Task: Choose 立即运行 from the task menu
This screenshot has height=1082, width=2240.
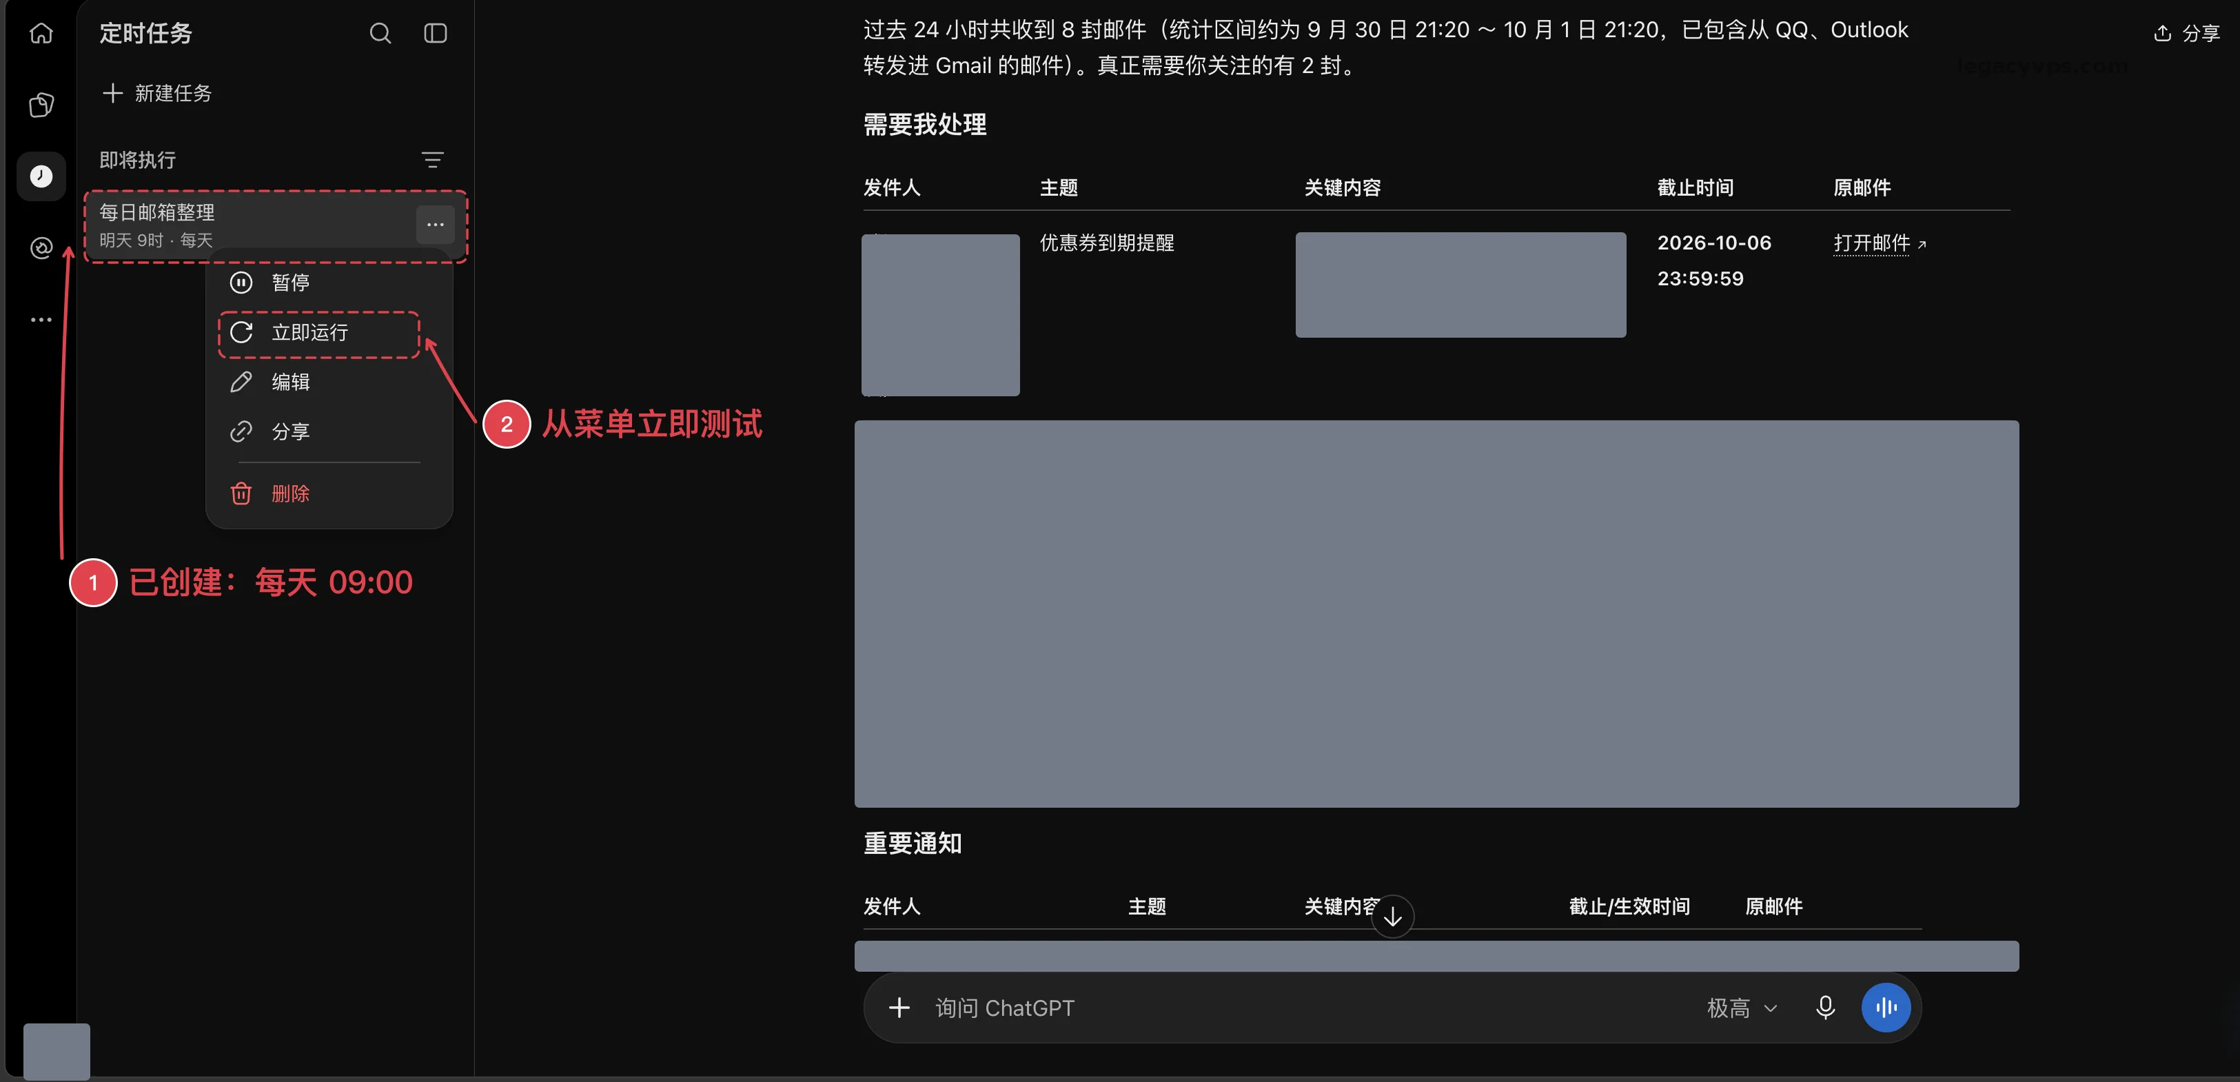Action: pos(329,332)
